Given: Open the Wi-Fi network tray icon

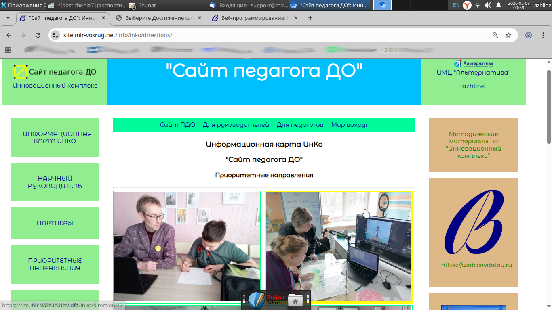Looking at the screenshot, I should tap(478, 5).
